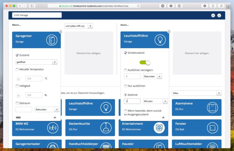Enable the Aktuelle Temperatur checkbox
This screenshot has width=234, height=151.
[17, 69]
